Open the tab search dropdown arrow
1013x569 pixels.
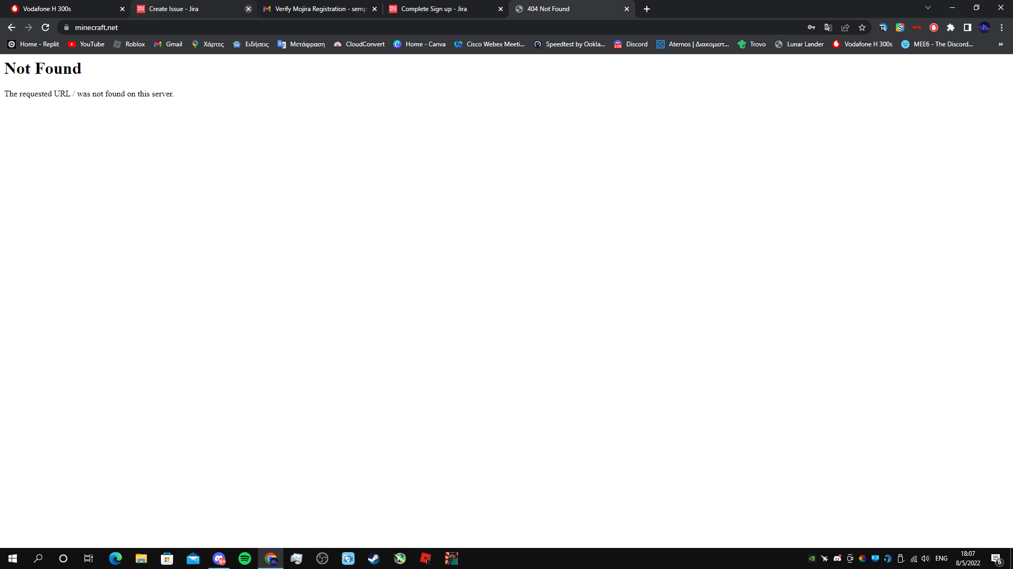(928, 8)
